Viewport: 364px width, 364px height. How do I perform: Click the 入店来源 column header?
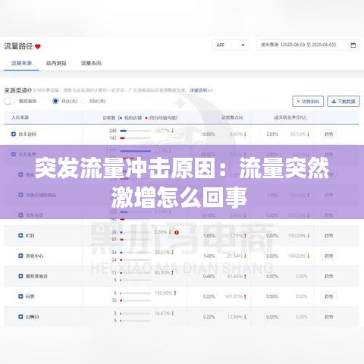20,118
